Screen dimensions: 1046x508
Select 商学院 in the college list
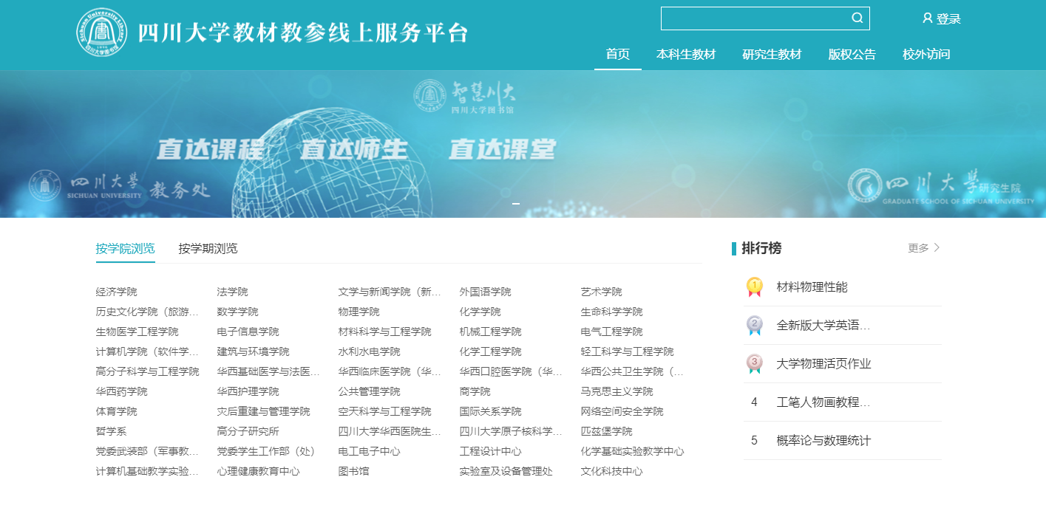pos(475,392)
